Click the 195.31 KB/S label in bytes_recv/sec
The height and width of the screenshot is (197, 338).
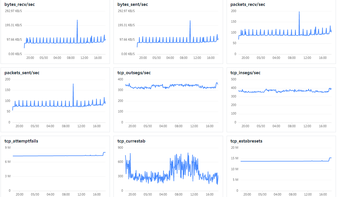(x=13, y=25)
